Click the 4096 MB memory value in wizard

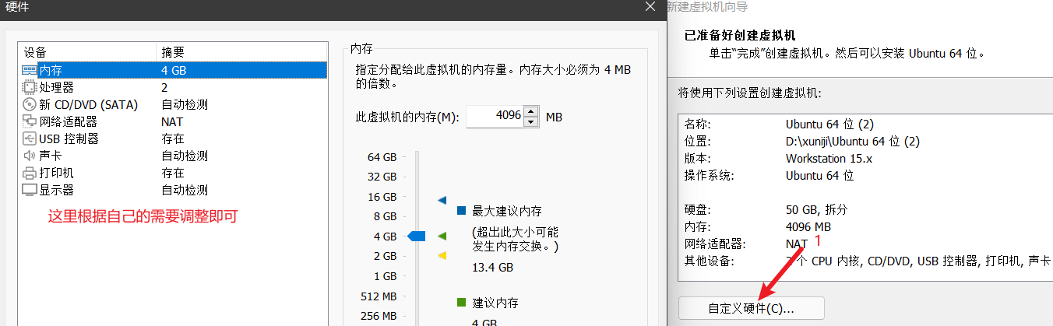click(x=809, y=226)
